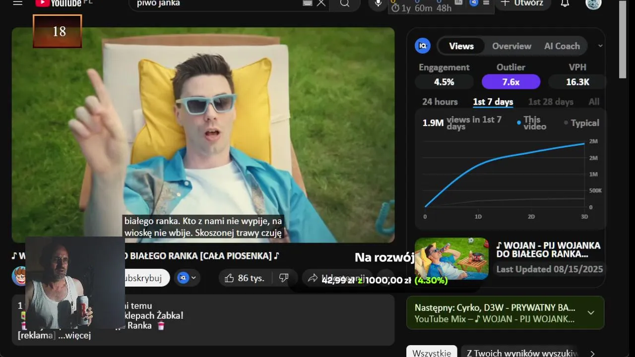Open the WOJAN video thumbnail in vidIQ panel

451,258
